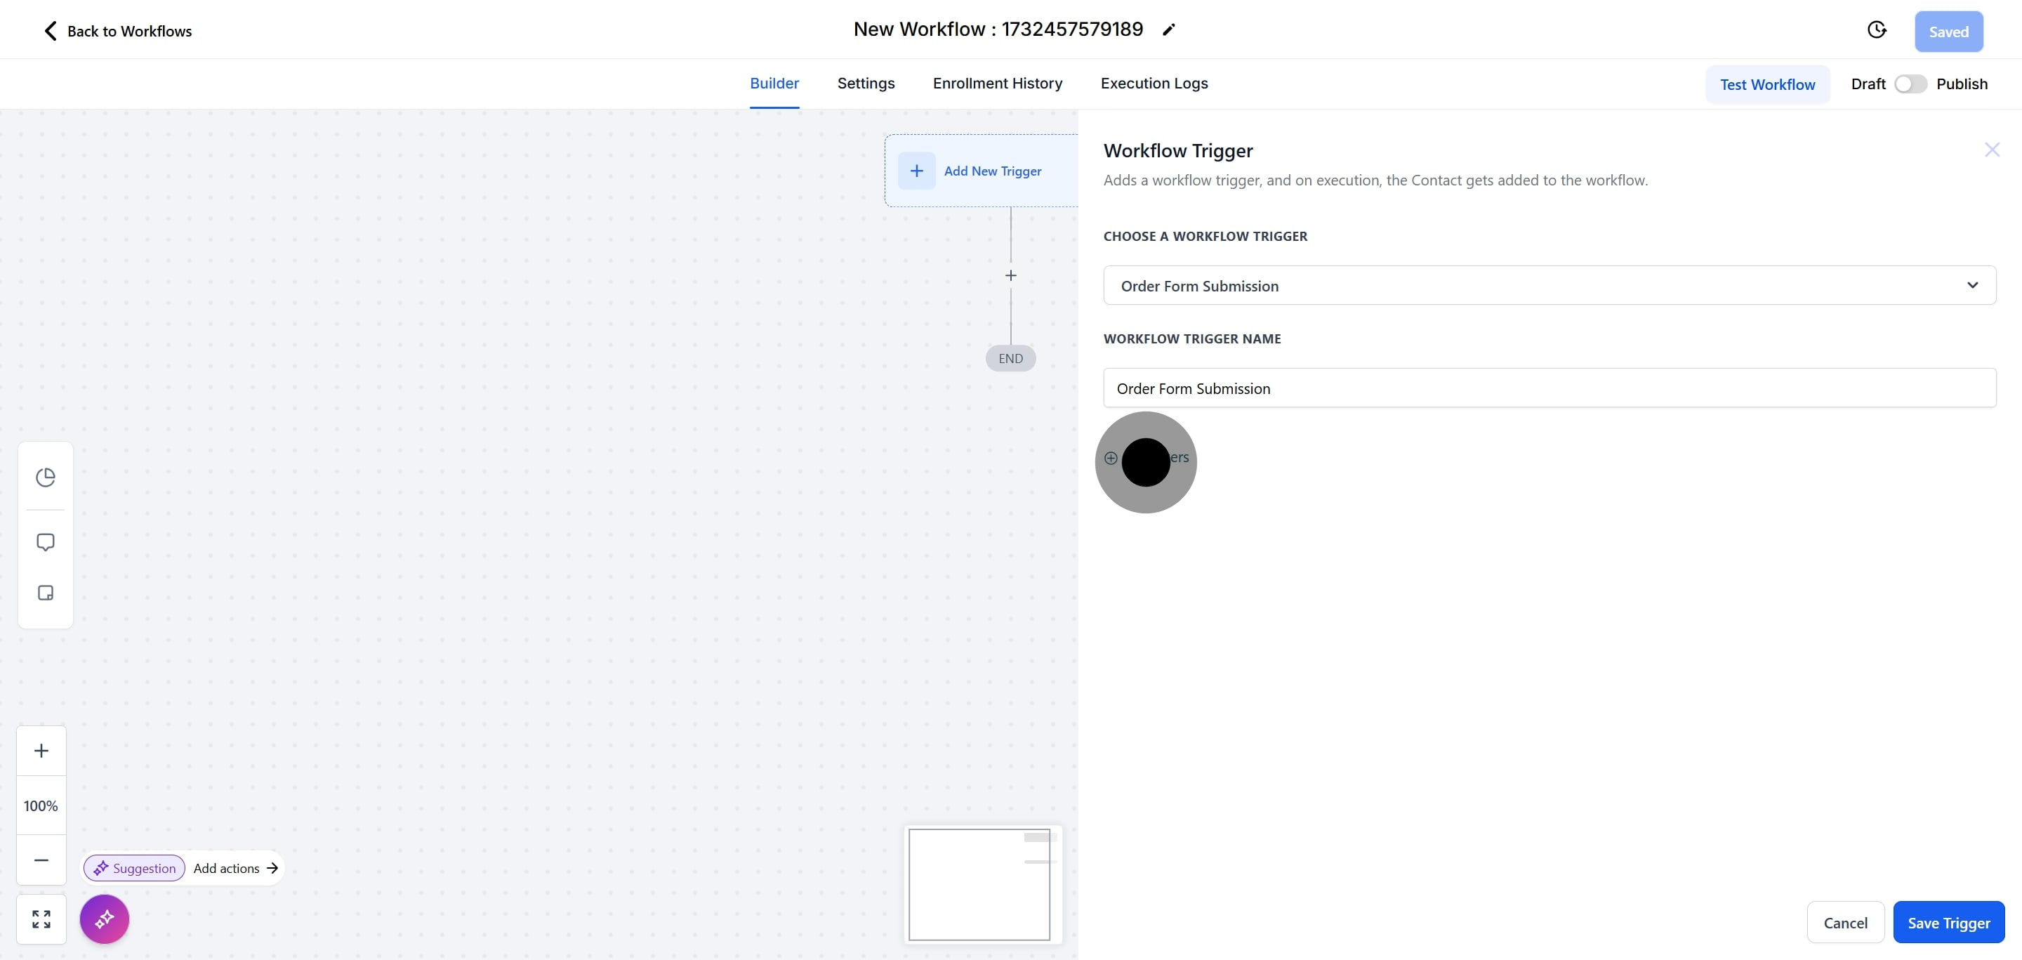Click the Save Trigger button
The image size is (2022, 960).
point(1948,922)
